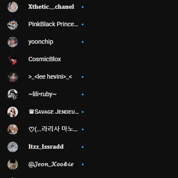Open ~lili·ruby~ channel name
The width and height of the screenshot is (178, 178).
[42, 94]
